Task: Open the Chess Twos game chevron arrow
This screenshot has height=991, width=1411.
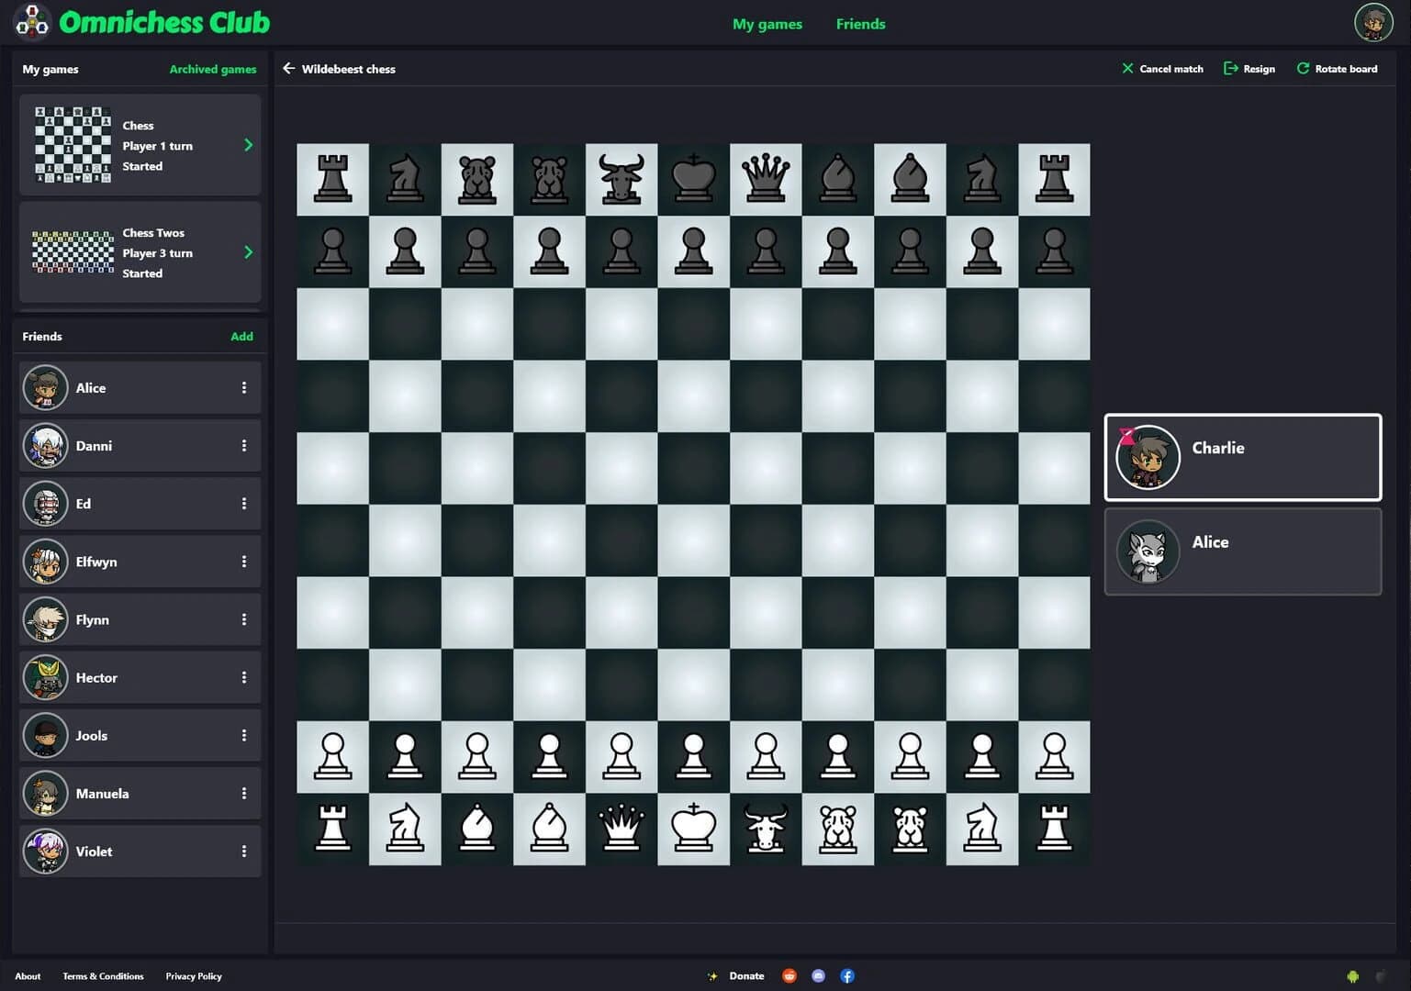Action: (x=248, y=252)
